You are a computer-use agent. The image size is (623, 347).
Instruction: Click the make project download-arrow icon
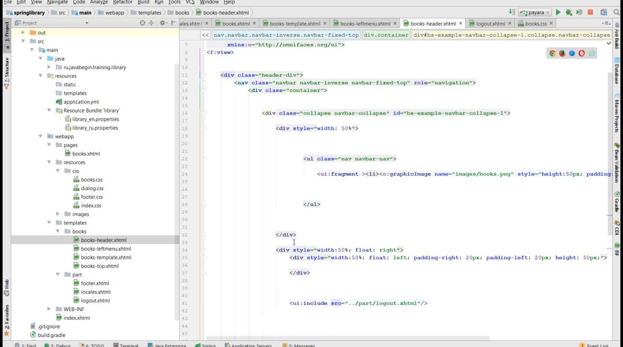[x=512, y=12]
